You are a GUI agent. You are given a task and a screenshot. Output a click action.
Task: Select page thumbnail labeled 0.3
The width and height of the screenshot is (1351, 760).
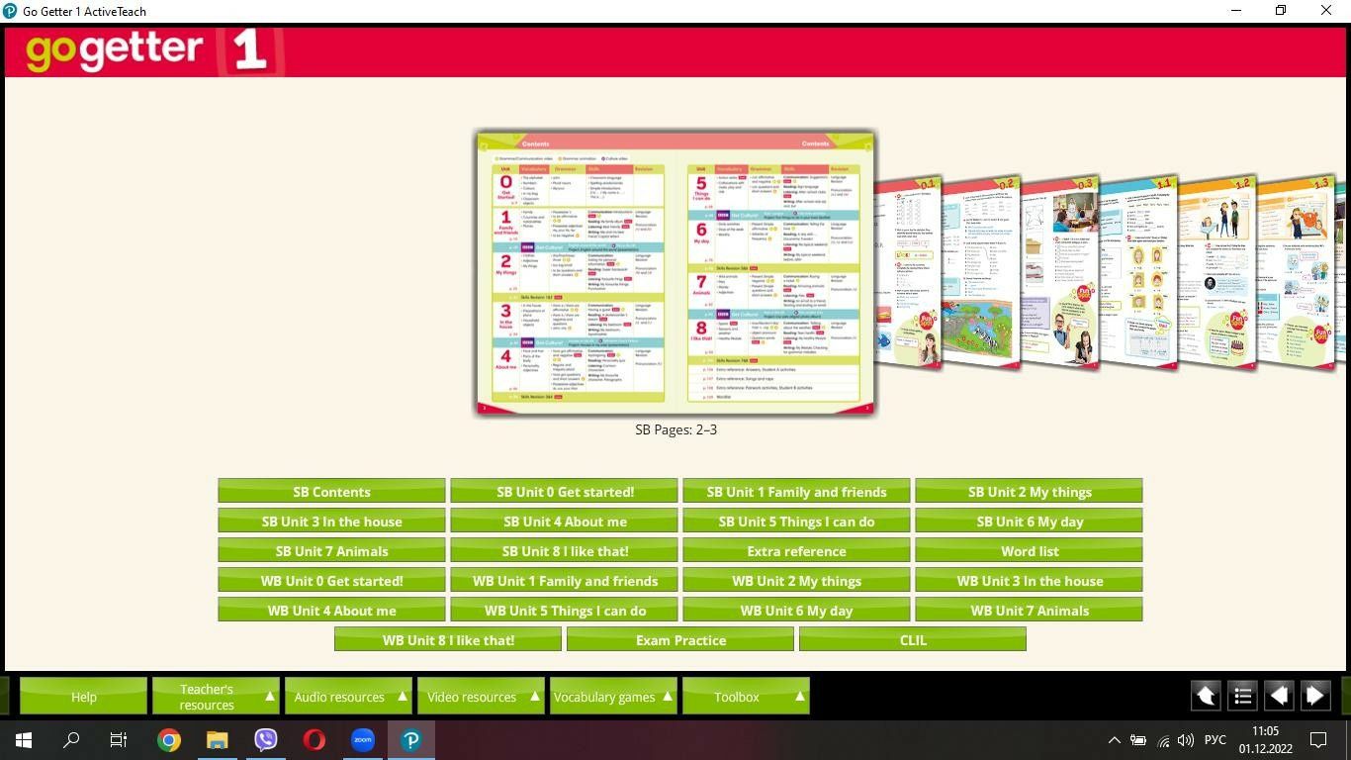point(1059,272)
